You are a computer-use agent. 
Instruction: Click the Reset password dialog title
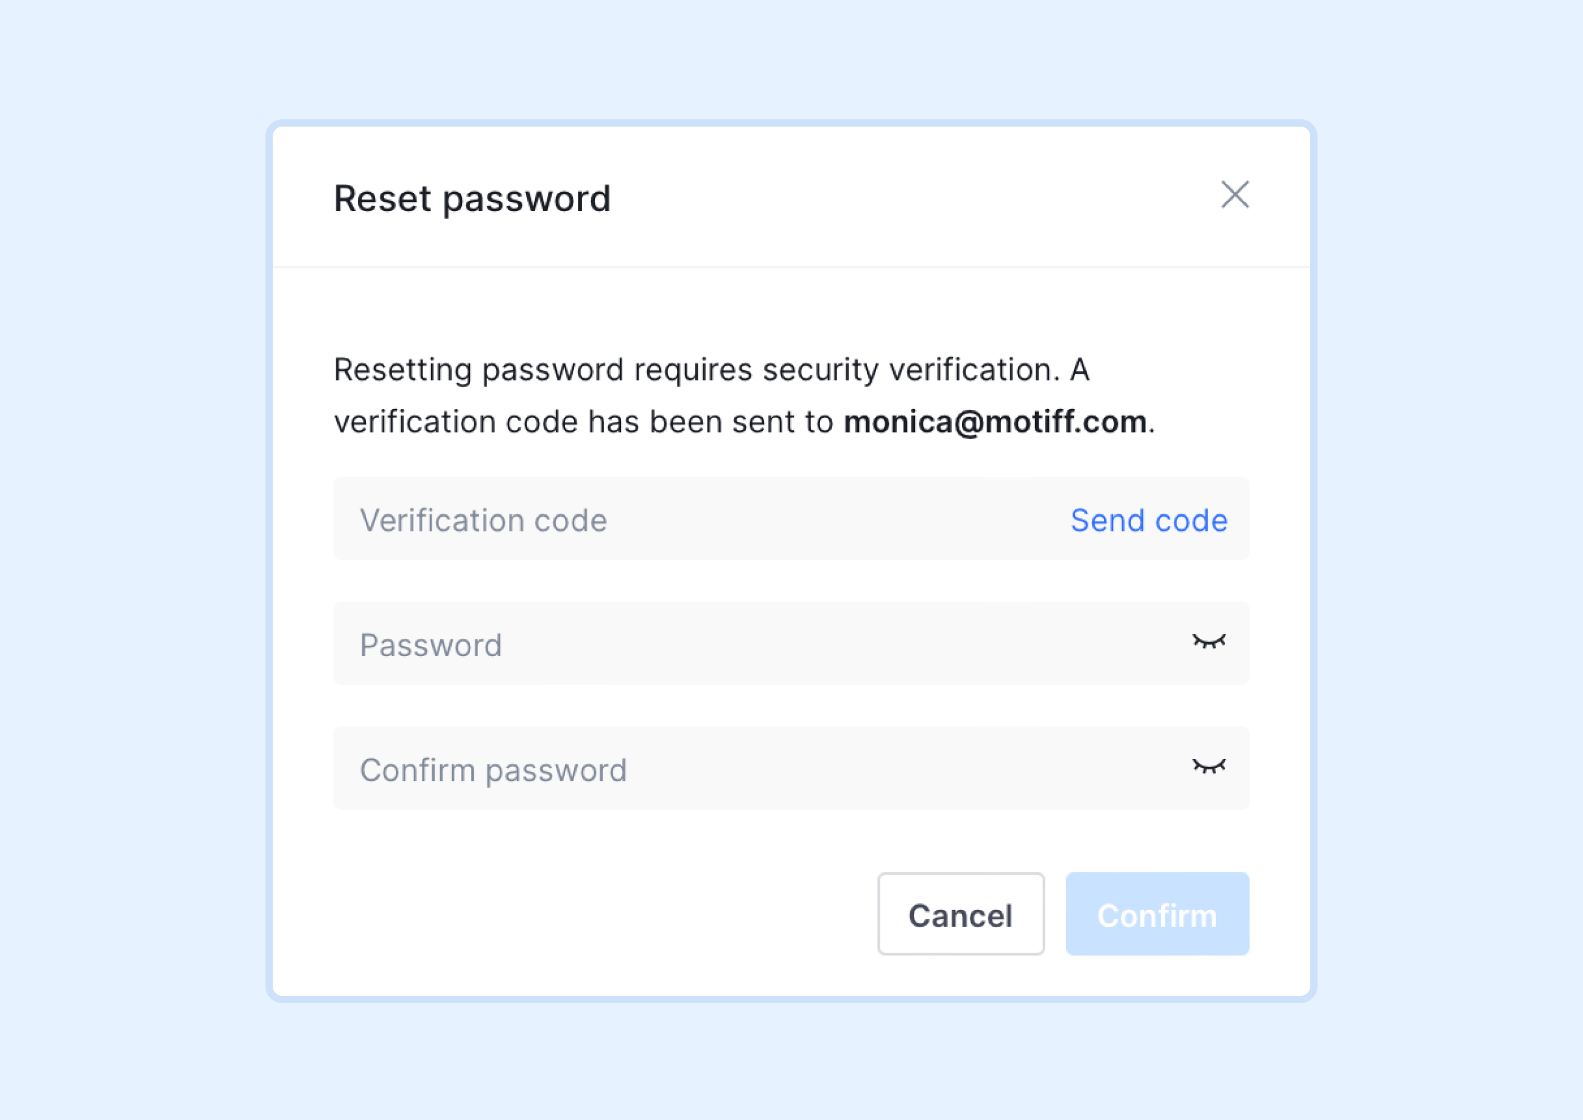472,199
